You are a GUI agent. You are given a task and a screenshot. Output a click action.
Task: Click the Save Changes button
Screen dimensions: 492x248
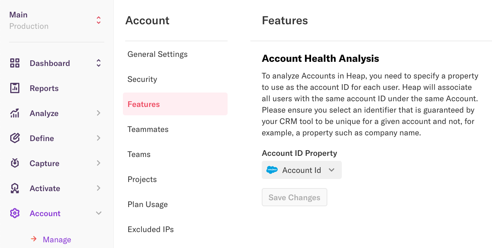[294, 198]
